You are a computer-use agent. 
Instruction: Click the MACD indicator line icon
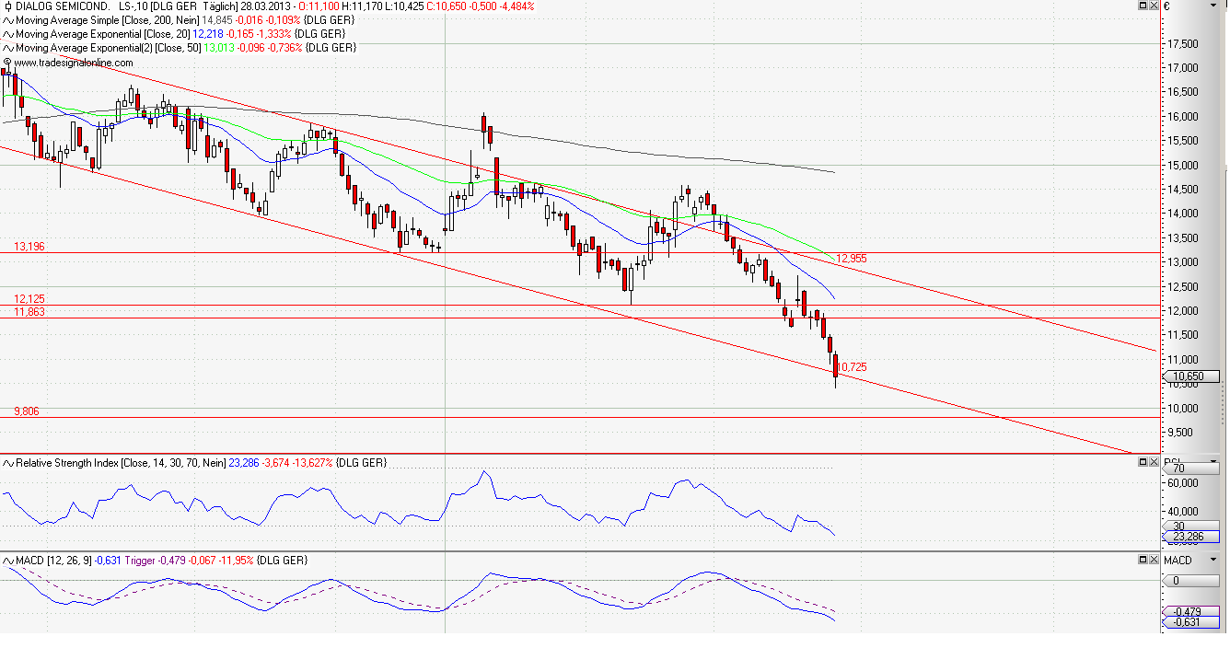(x=8, y=561)
